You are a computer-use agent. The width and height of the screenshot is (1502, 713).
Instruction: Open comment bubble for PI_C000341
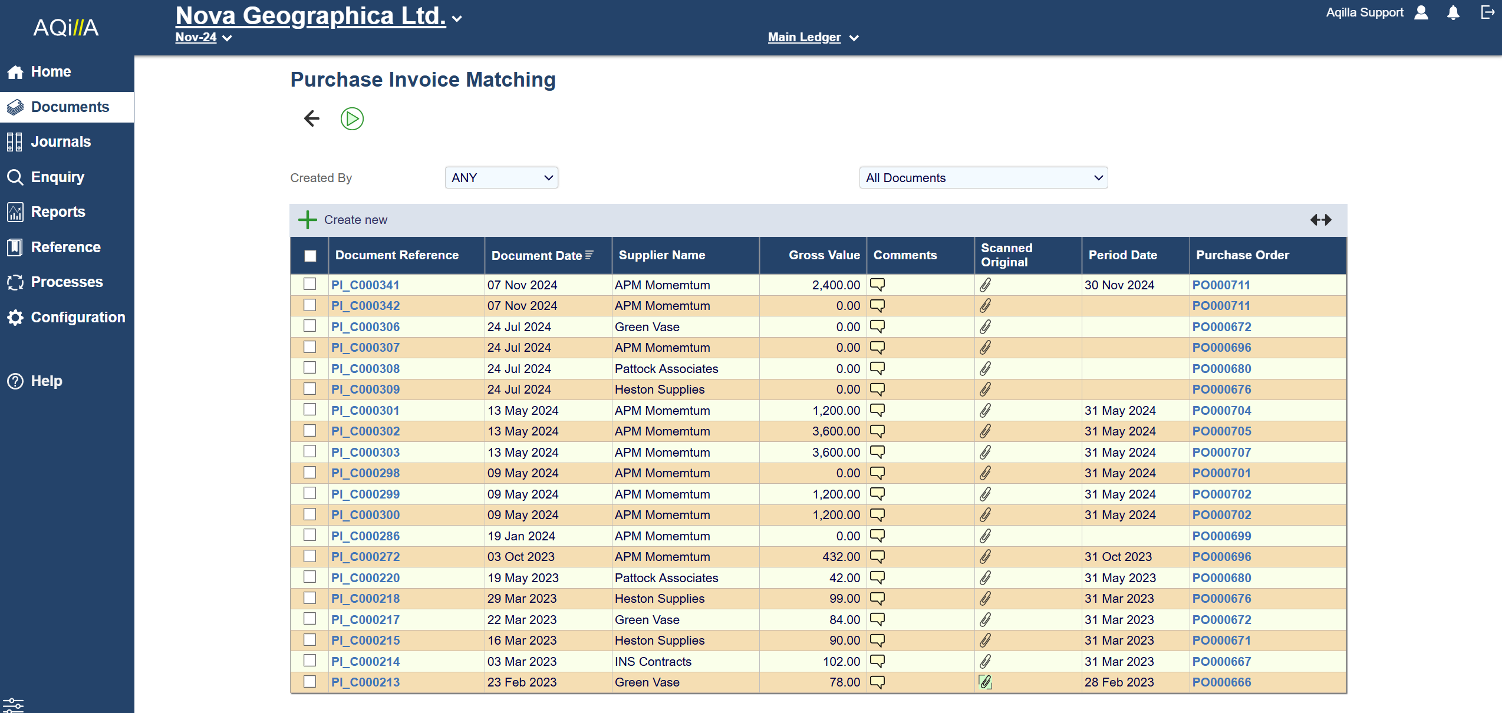point(877,285)
